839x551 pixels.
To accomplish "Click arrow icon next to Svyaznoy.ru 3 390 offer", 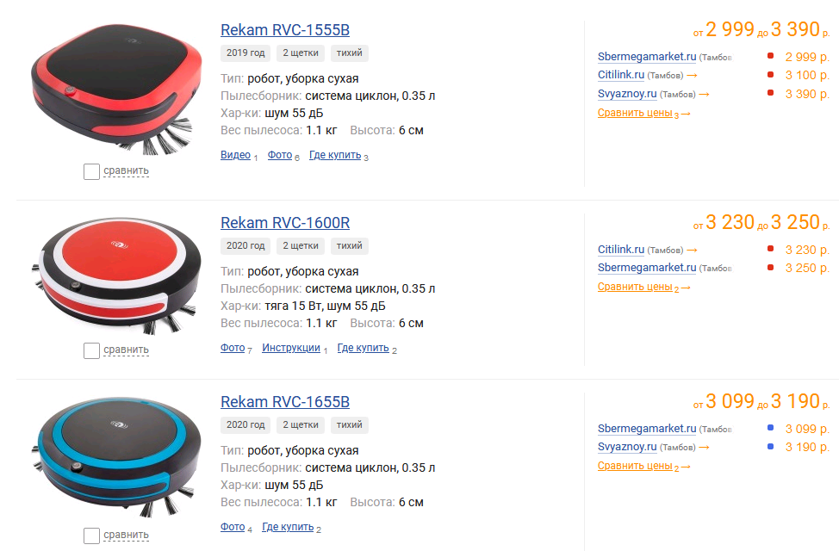I will [704, 95].
